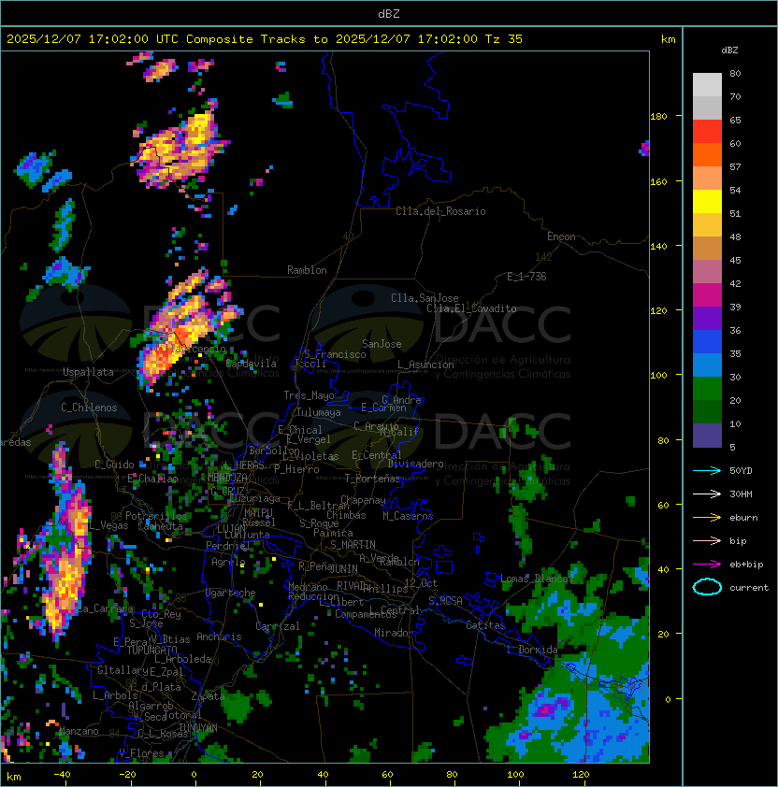The width and height of the screenshot is (778, 787).
Task: Select the green swatch between 30 and 20
Action: coord(707,389)
